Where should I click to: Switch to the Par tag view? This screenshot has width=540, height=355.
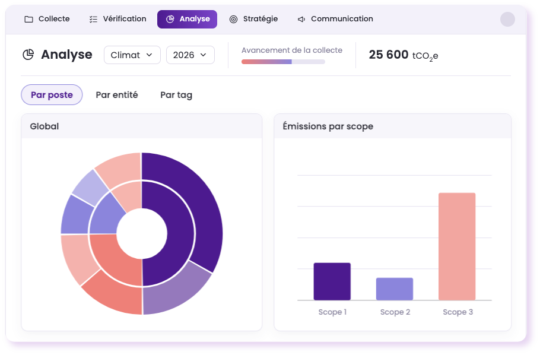point(176,95)
